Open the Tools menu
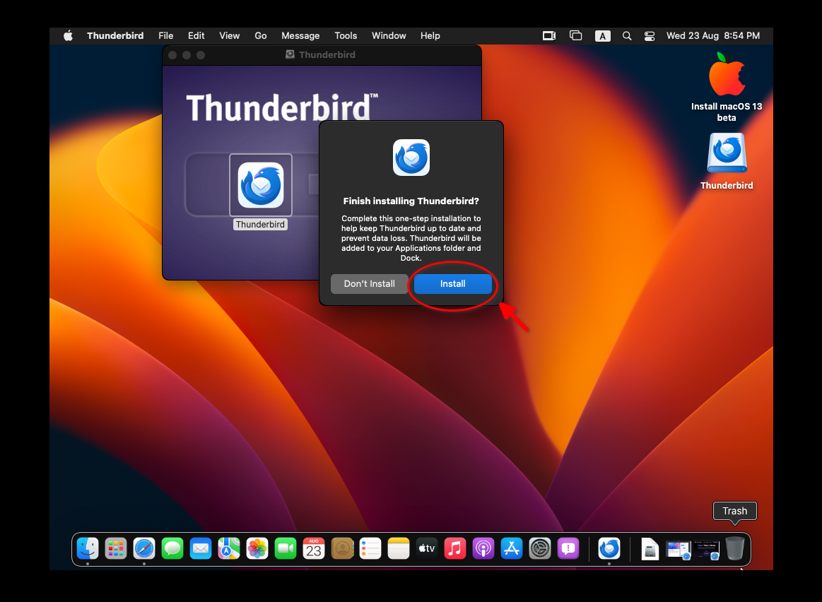Image resolution: width=822 pixels, height=602 pixels. (x=346, y=35)
